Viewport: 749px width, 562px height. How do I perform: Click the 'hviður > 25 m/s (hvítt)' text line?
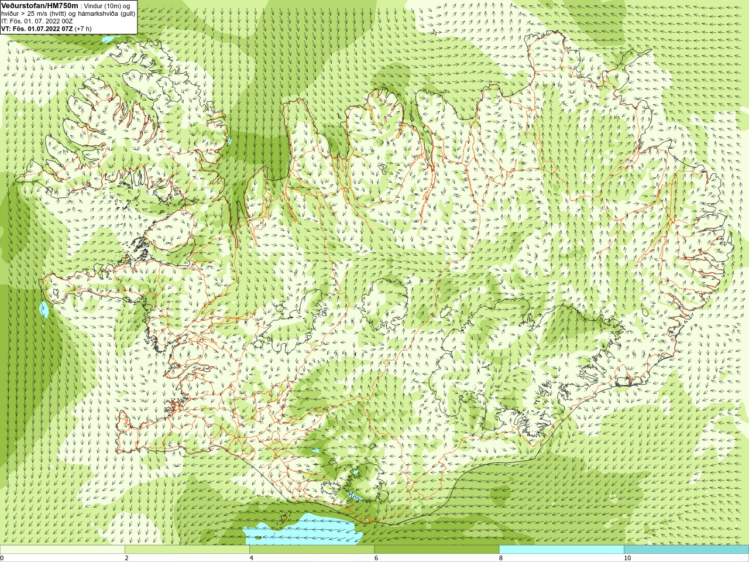tap(68, 13)
